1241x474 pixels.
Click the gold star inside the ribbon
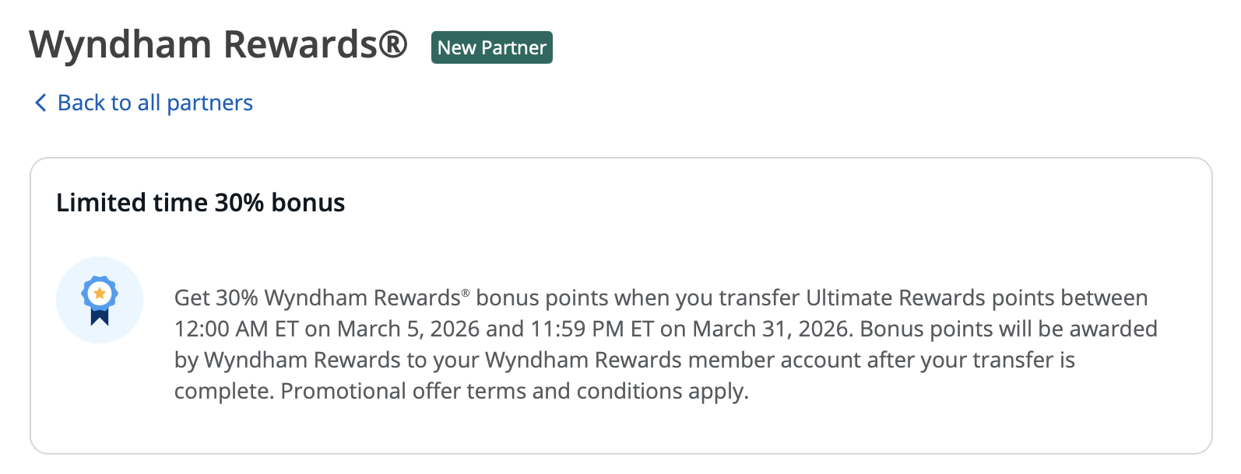coord(100,294)
